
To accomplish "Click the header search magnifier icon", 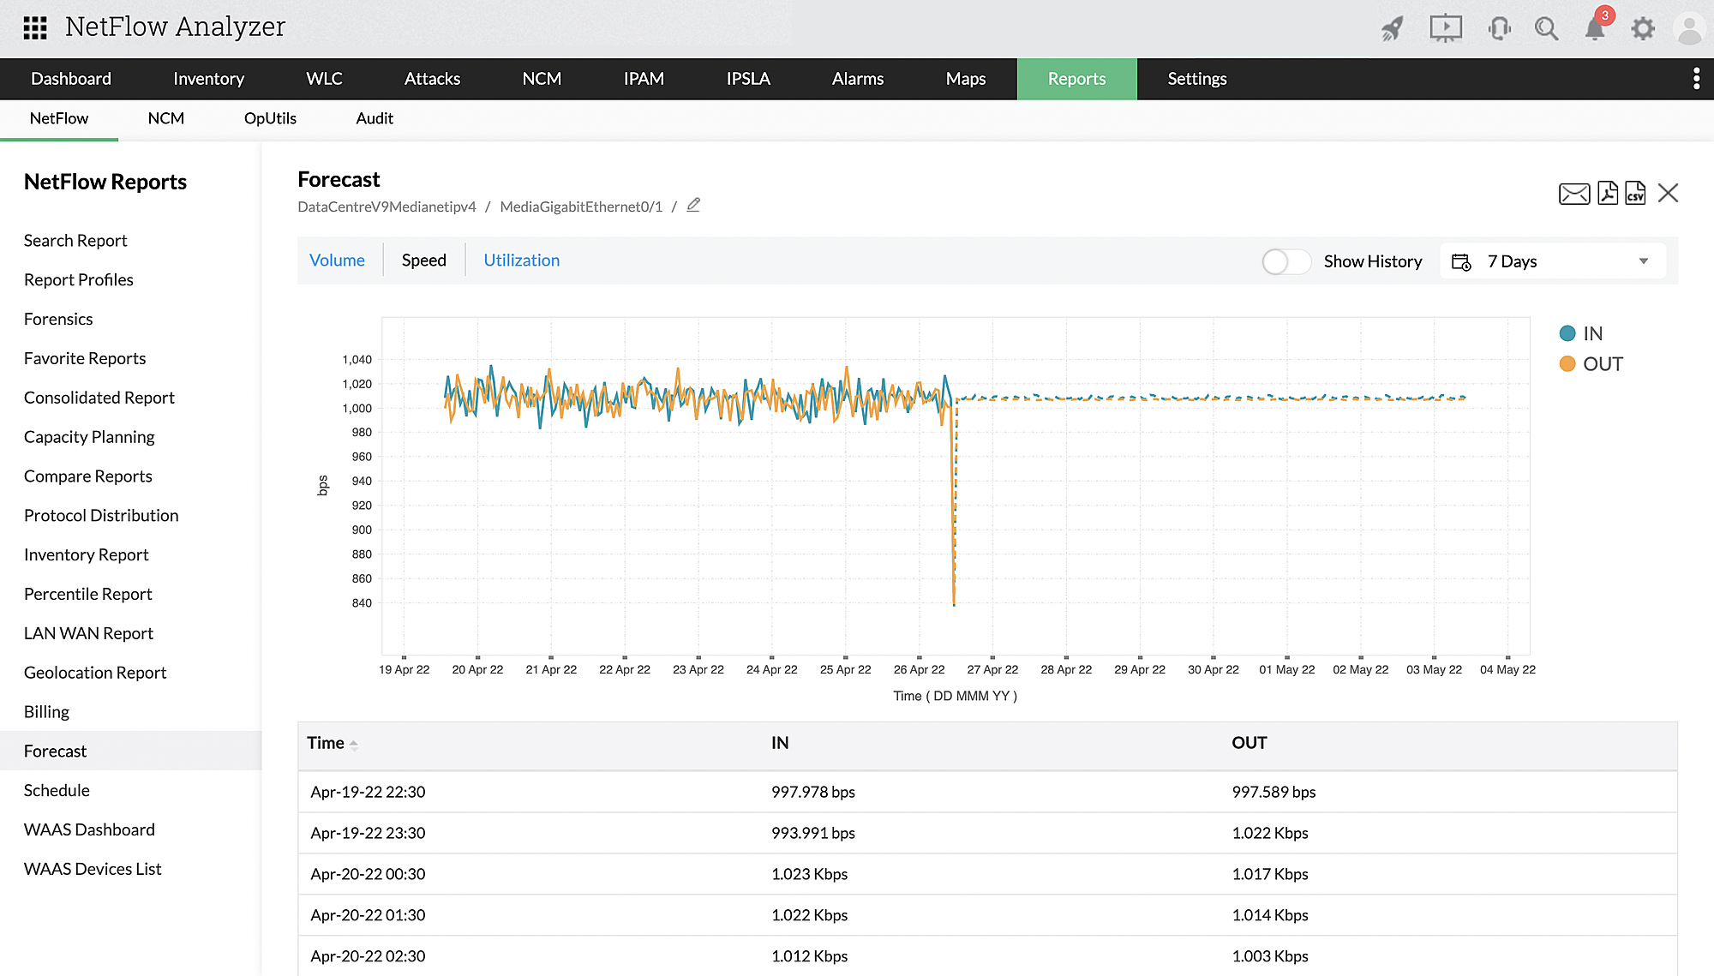I will (1546, 29).
